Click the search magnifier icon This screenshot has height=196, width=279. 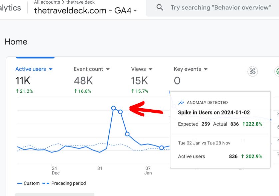tap(160, 8)
